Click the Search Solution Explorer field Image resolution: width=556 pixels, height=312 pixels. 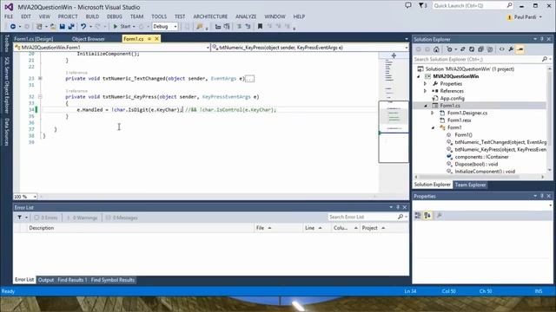tap(477, 59)
